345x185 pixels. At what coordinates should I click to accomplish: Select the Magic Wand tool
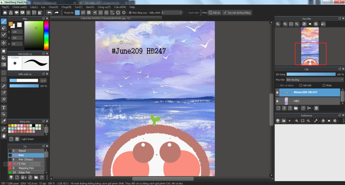pyautogui.click(x=3, y=86)
